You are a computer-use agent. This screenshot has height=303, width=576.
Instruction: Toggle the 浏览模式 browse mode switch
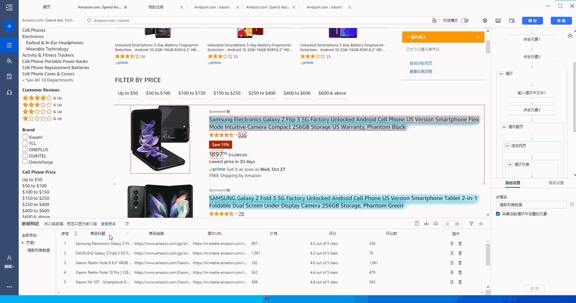[x=464, y=21]
